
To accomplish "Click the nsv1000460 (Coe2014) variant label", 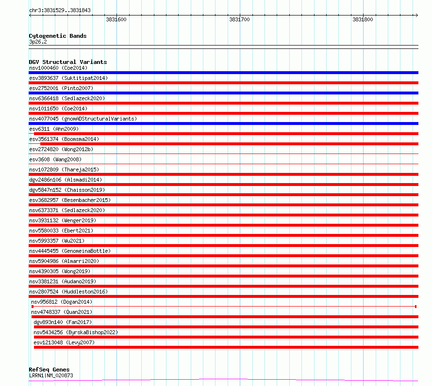I will [58, 68].
